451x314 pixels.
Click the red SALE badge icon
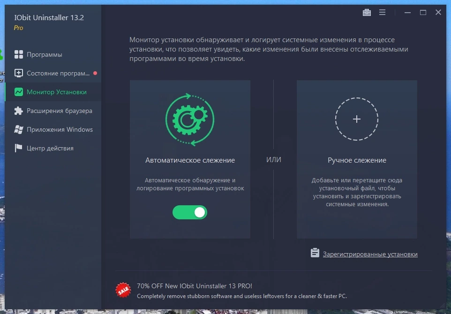click(123, 290)
